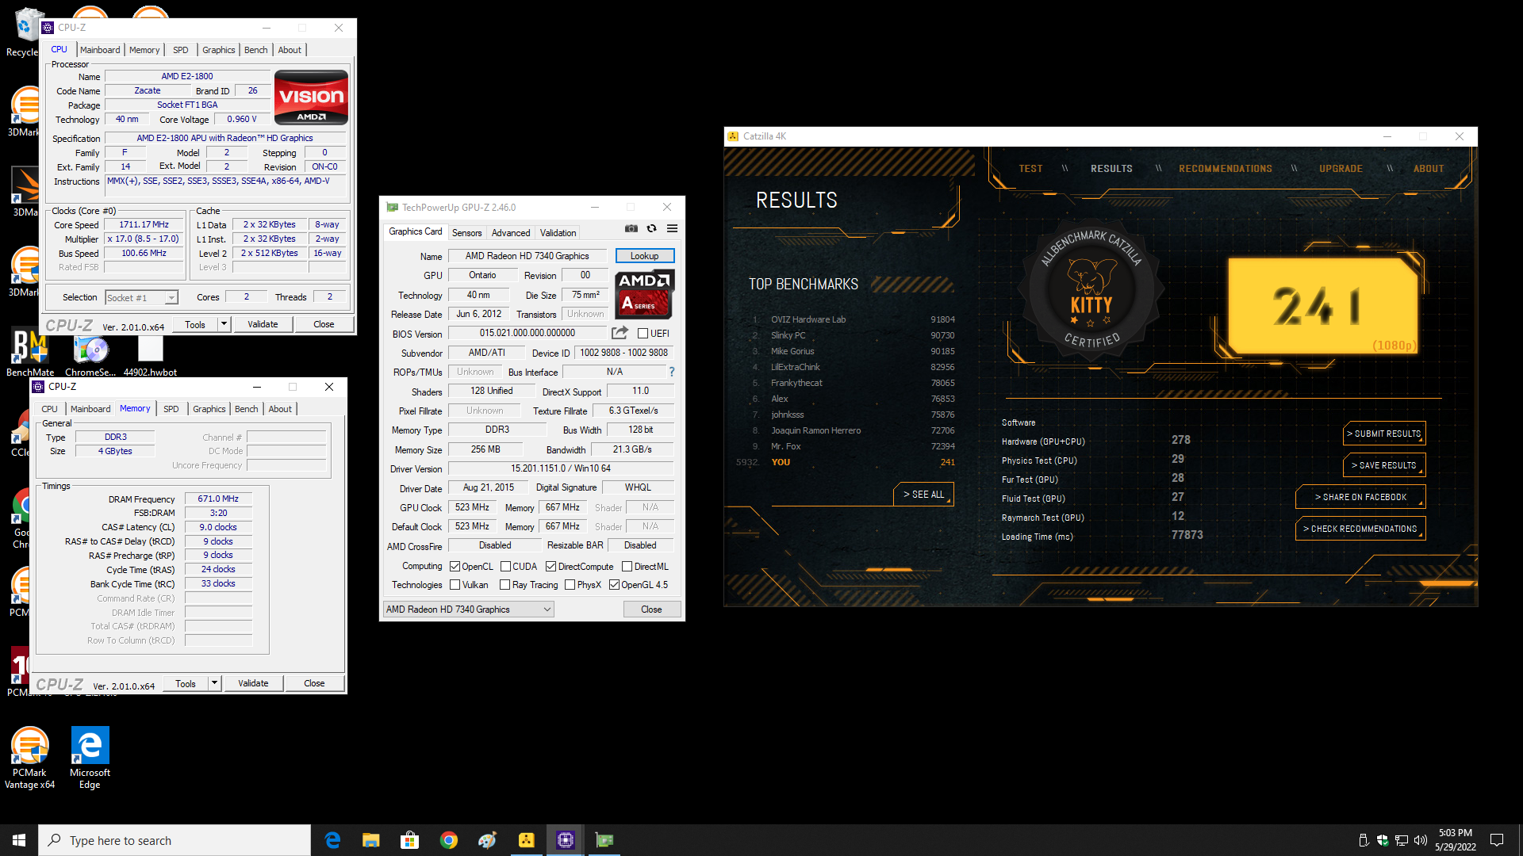1523x856 pixels.
Task: Switch to the GPU-Z Sensors tab
Action: tap(466, 233)
